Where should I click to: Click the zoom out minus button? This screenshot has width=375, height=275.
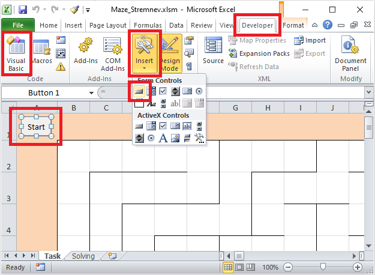click(x=288, y=267)
